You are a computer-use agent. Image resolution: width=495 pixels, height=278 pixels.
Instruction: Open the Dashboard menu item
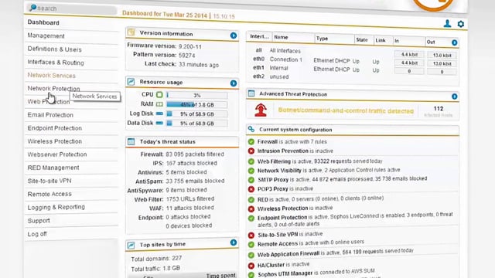click(x=43, y=22)
